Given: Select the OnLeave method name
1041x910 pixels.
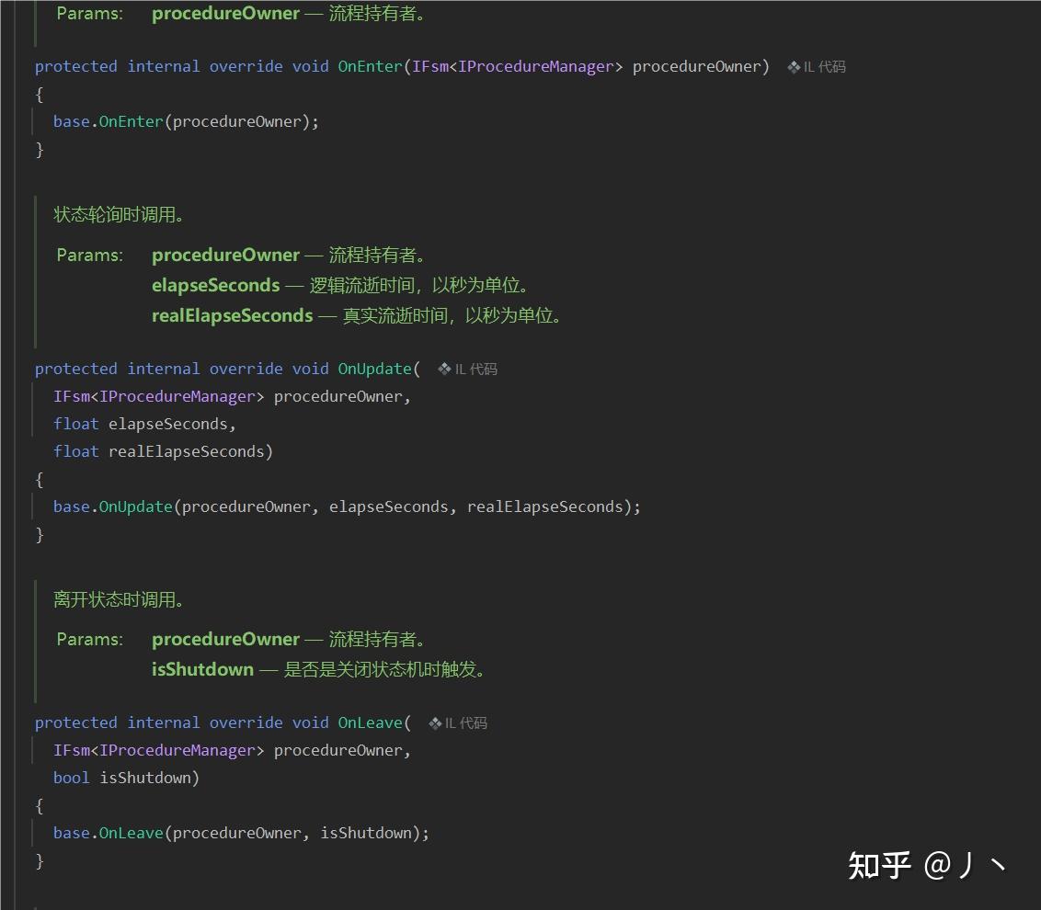Looking at the screenshot, I should 370,722.
